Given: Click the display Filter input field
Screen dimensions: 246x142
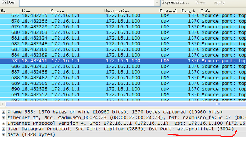Looking at the screenshot, I should (x=87, y=3).
